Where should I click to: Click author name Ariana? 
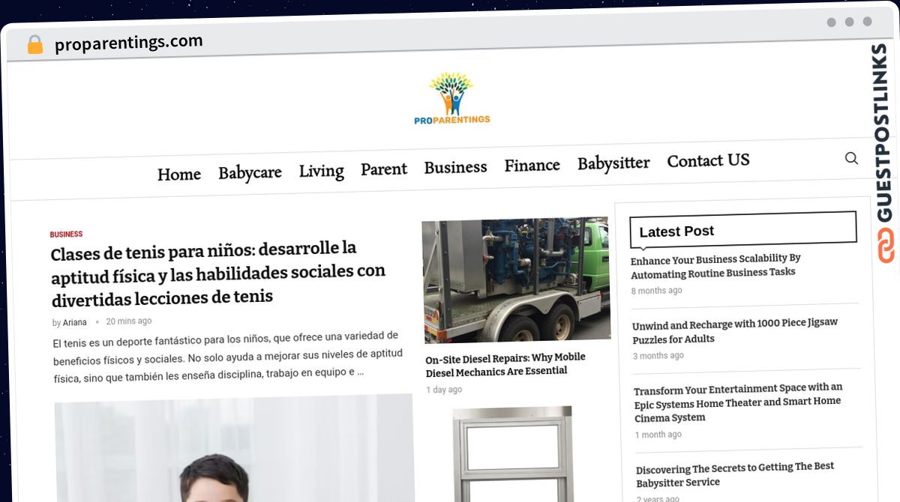click(x=75, y=322)
